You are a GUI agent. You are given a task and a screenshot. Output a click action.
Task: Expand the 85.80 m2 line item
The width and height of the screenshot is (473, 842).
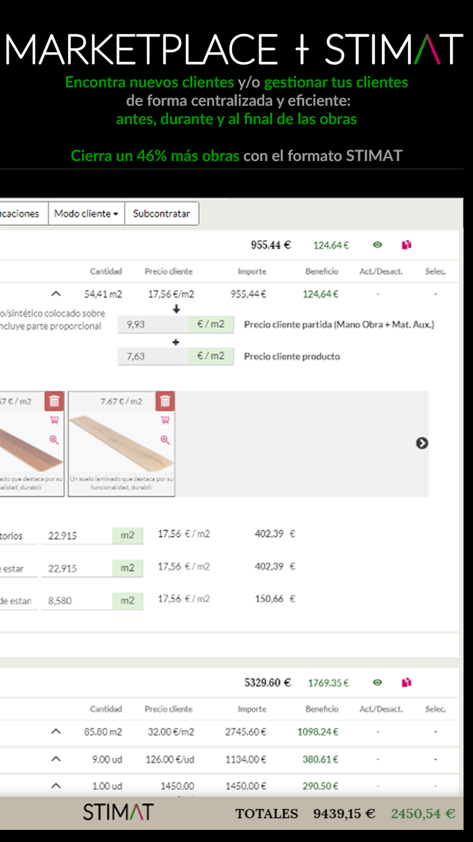point(56,731)
